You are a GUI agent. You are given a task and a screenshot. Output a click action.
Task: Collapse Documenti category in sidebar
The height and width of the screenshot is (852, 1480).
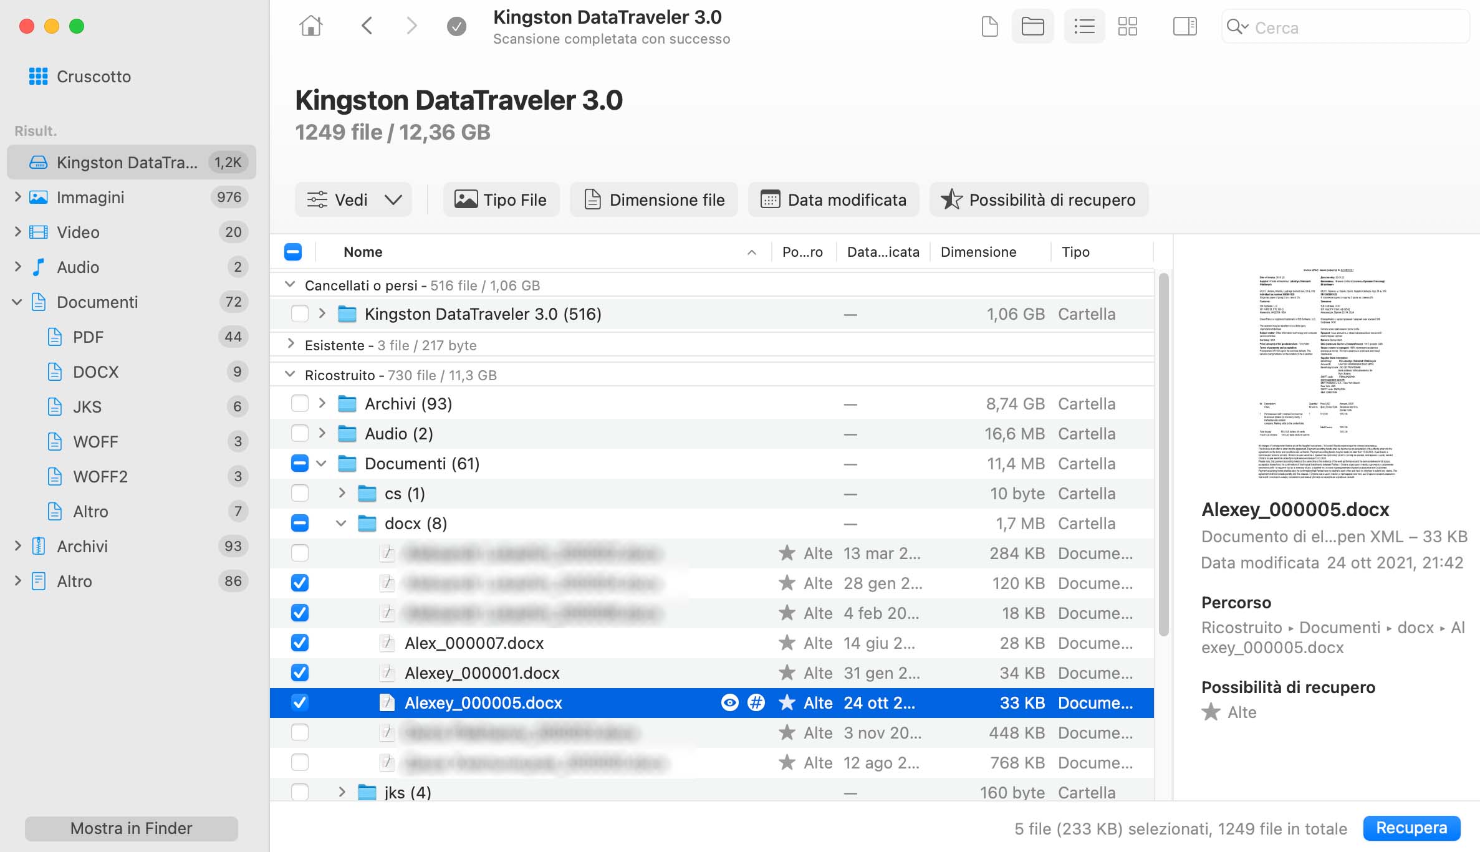(x=17, y=302)
